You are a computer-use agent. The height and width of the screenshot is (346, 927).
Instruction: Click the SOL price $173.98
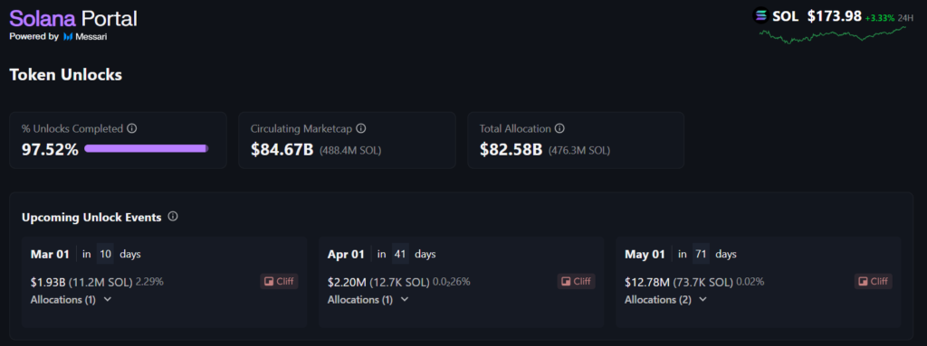834,16
